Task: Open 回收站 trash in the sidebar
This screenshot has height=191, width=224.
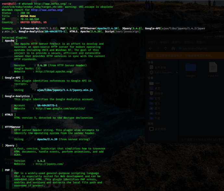Action: point(156,93)
